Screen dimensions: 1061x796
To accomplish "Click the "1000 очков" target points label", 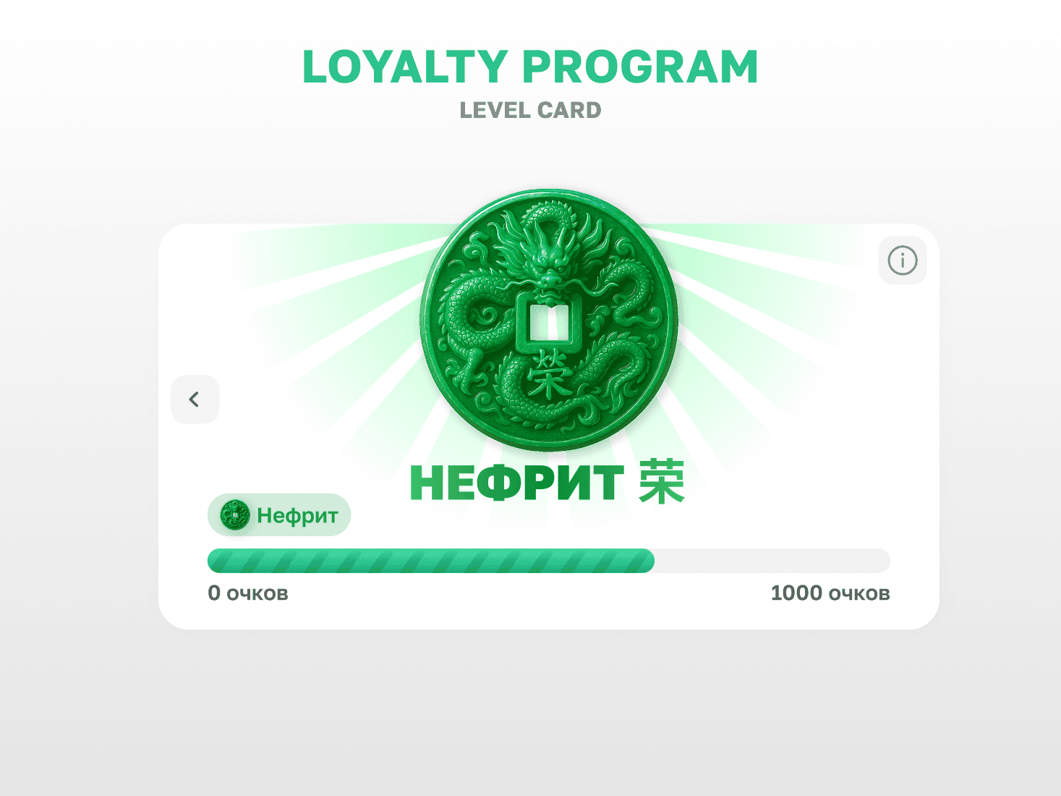I will click(830, 593).
